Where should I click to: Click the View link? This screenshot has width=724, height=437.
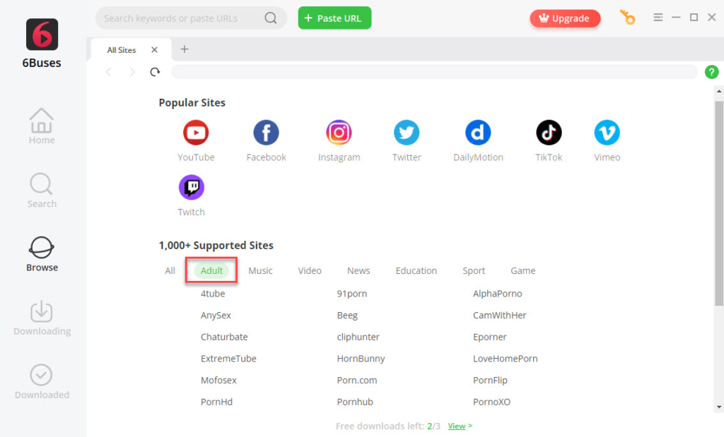coord(457,426)
